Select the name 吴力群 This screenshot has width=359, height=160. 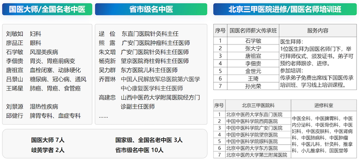point(107,70)
